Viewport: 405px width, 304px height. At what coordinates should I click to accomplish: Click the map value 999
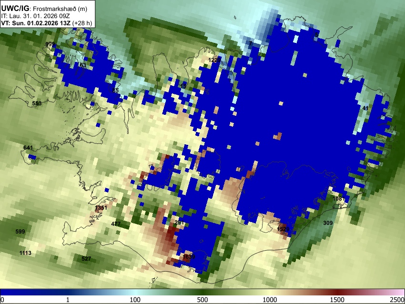(50, 44)
